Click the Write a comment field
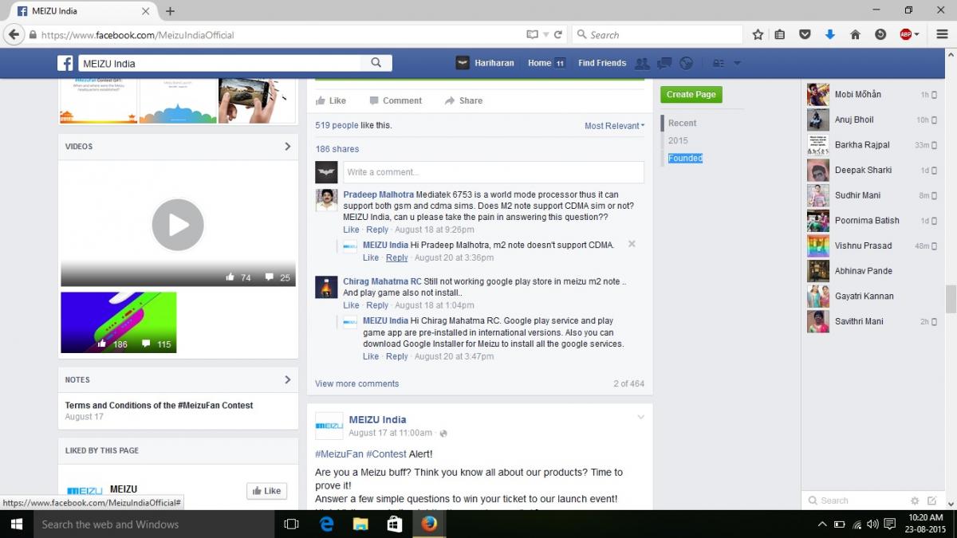This screenshot has height=538, width=957. [x=493, y=172]
